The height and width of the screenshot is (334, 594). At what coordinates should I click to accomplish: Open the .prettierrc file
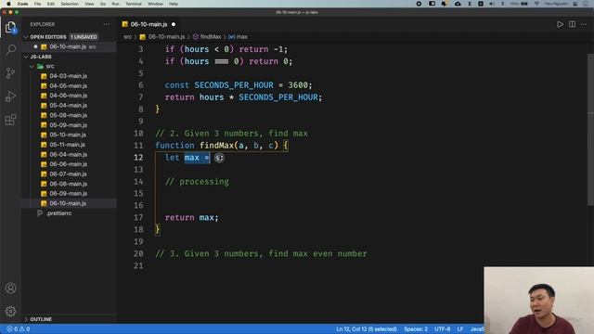click(70, 213)
